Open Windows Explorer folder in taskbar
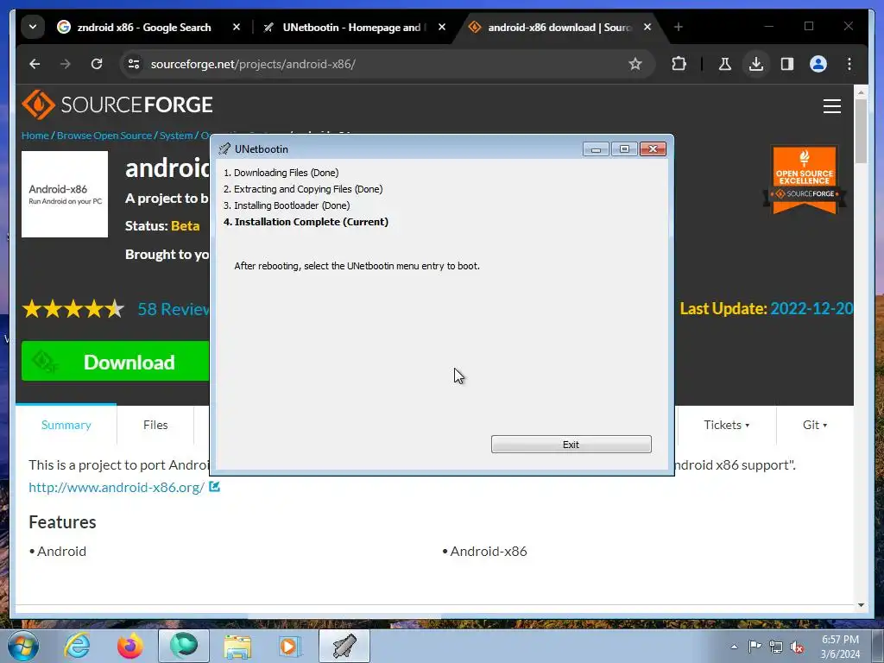Viewport: 884px width, 663px height. 237,646
